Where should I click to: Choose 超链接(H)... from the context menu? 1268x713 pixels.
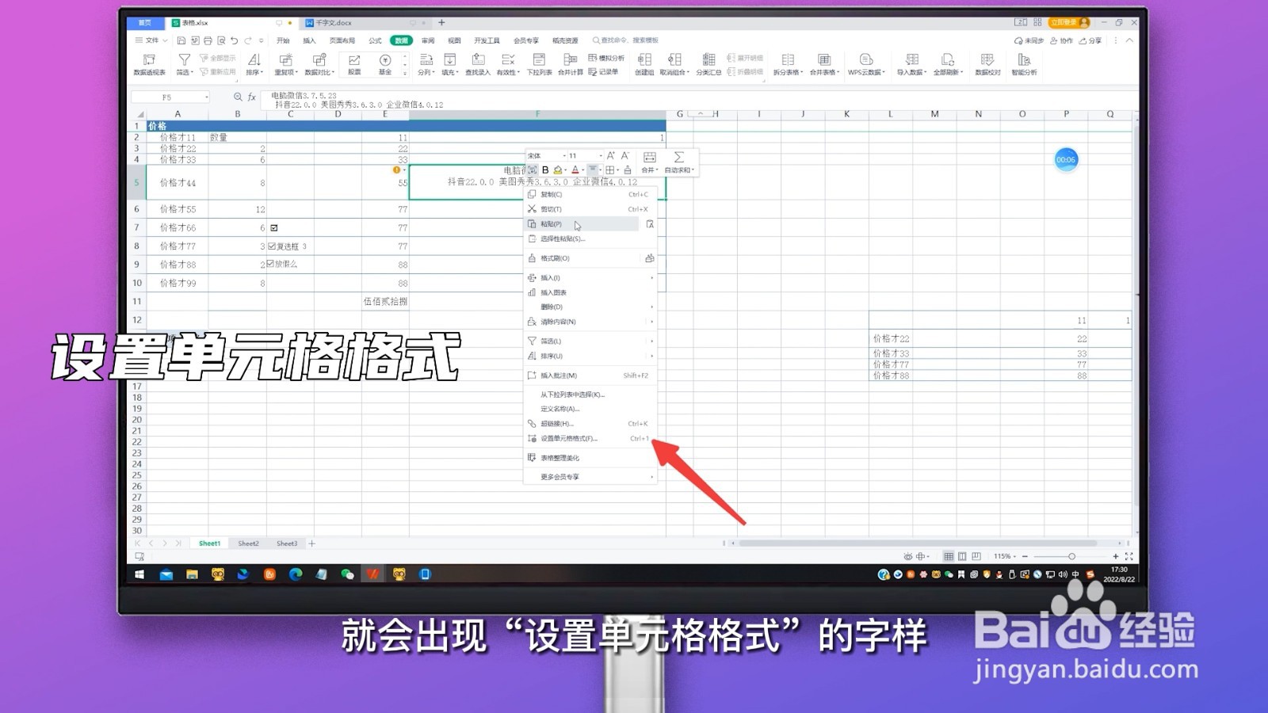click(590, 424)
